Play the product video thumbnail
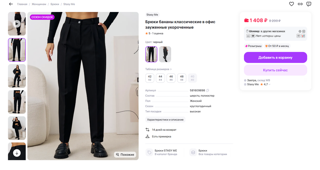 17,24
